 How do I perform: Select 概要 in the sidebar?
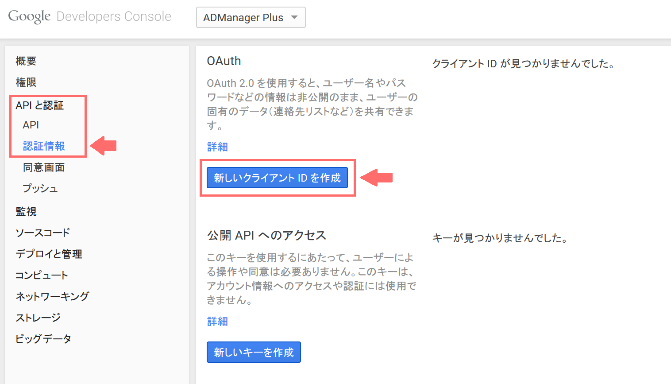coord(26,61)
